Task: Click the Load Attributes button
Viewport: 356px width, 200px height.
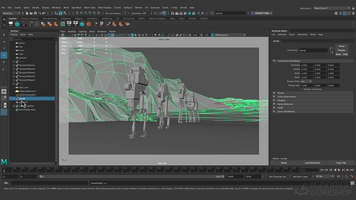Action: (312, 163)
